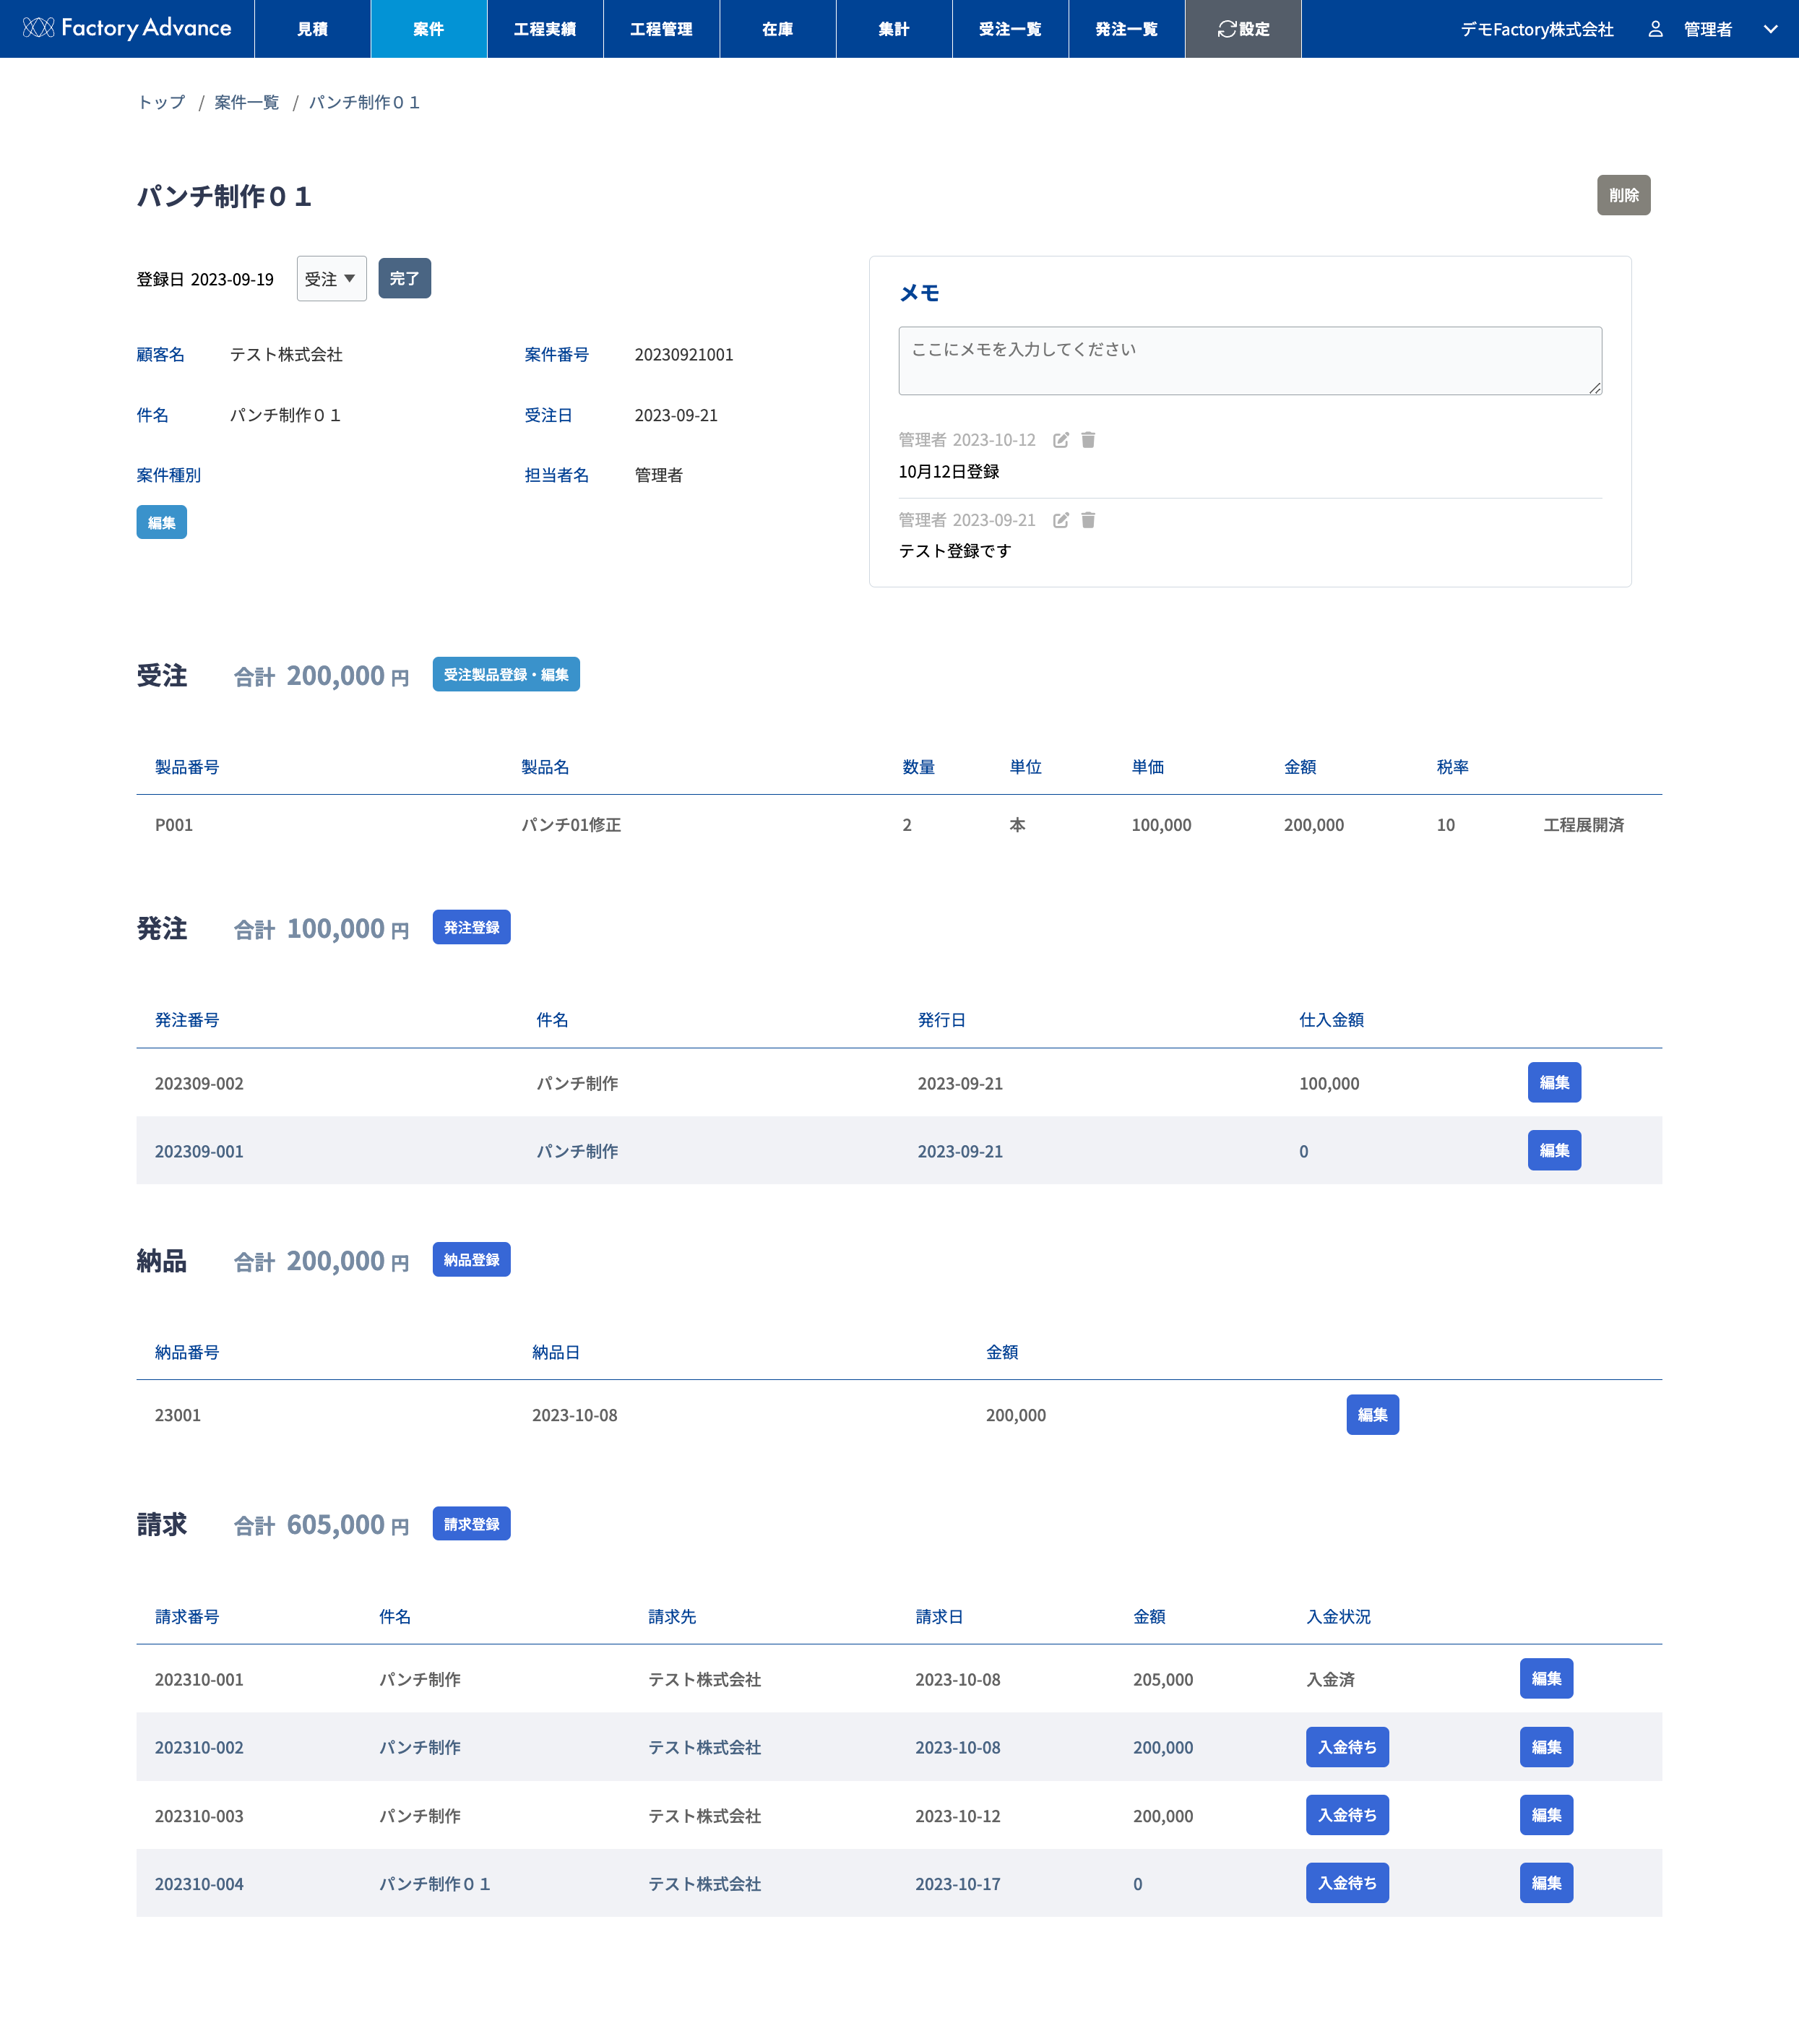The width and height of the screenshot is (1799, 2044).
Task: Click into the memo text area
Action: 1249,360
